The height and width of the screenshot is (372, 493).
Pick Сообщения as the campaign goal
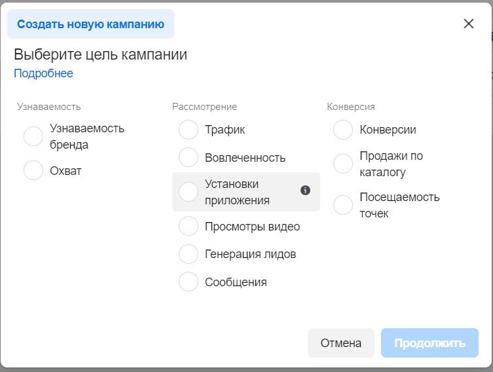tap(189, 282)
